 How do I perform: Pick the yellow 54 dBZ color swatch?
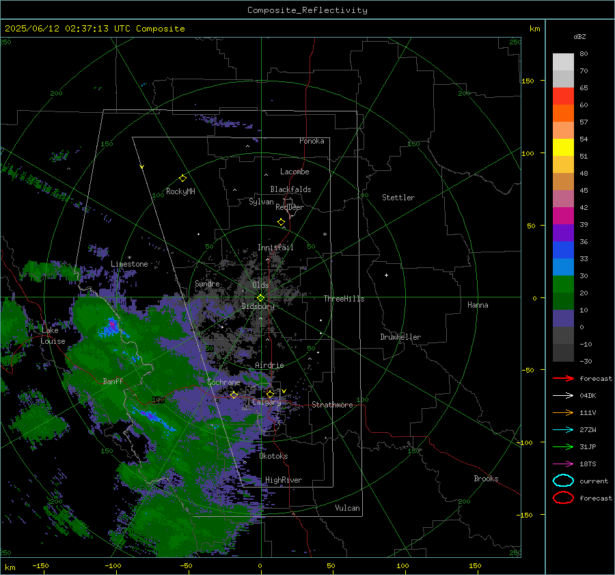[563, 148]
